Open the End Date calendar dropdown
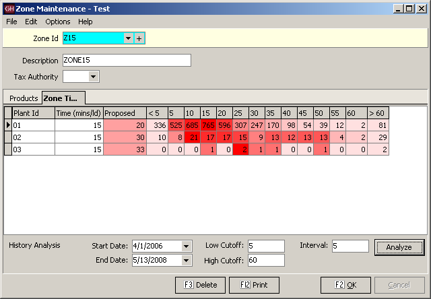 [x=187, y=260]
